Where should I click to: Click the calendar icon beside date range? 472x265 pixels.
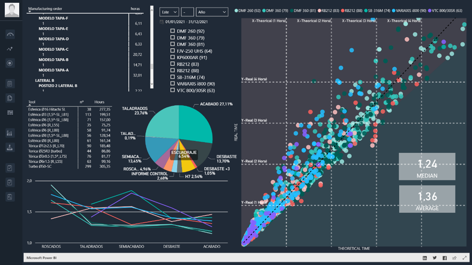161,22
